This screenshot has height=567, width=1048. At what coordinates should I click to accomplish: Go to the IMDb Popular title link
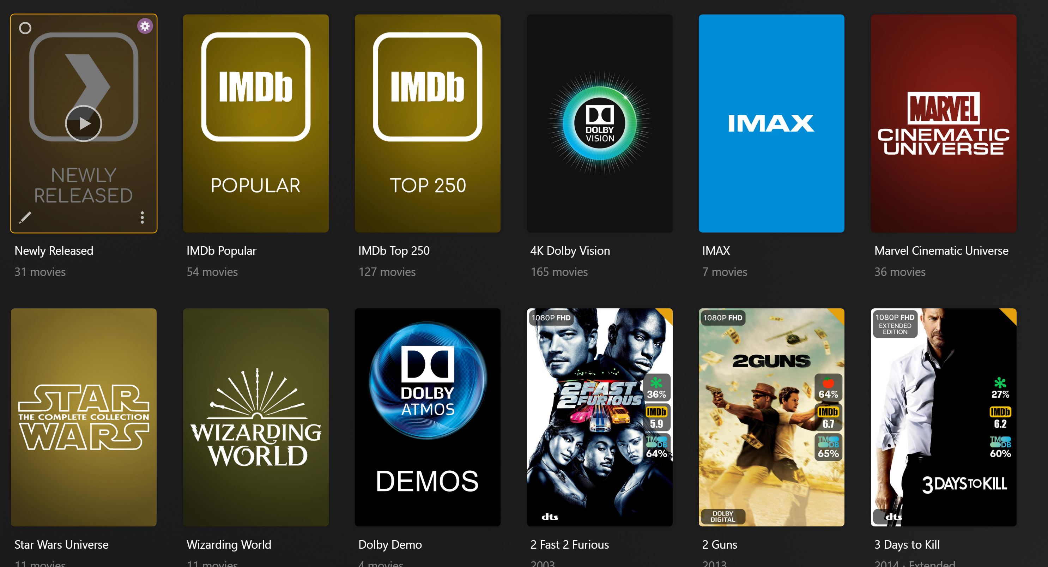pos(221,251)
